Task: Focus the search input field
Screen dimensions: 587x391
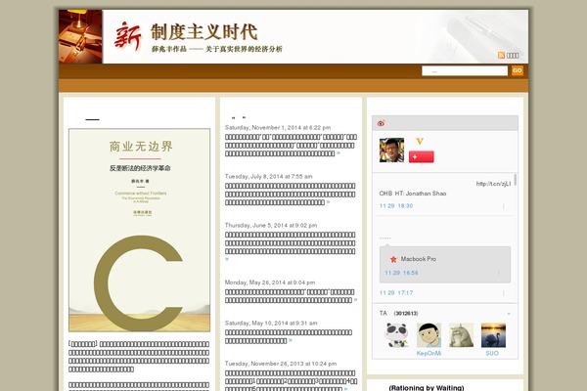Action: tap(465, 70)
